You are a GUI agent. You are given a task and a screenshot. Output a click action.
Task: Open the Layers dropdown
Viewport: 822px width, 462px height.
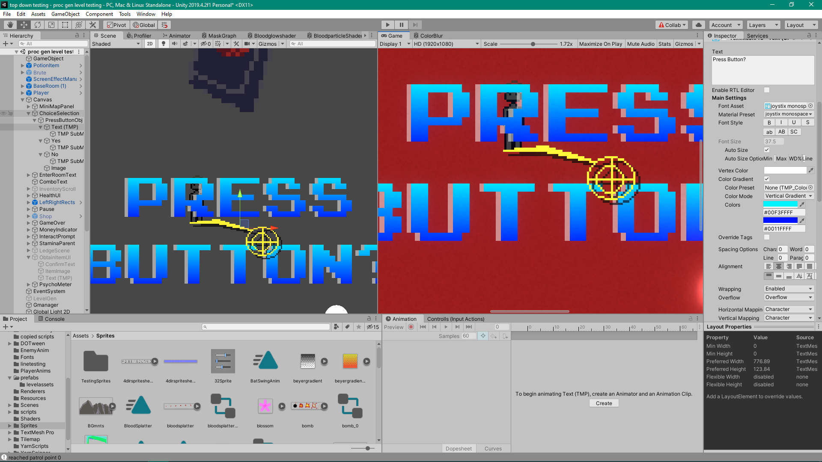(x=764, y=25)
